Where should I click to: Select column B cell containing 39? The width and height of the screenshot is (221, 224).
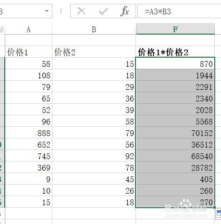[x=94, y=110]
